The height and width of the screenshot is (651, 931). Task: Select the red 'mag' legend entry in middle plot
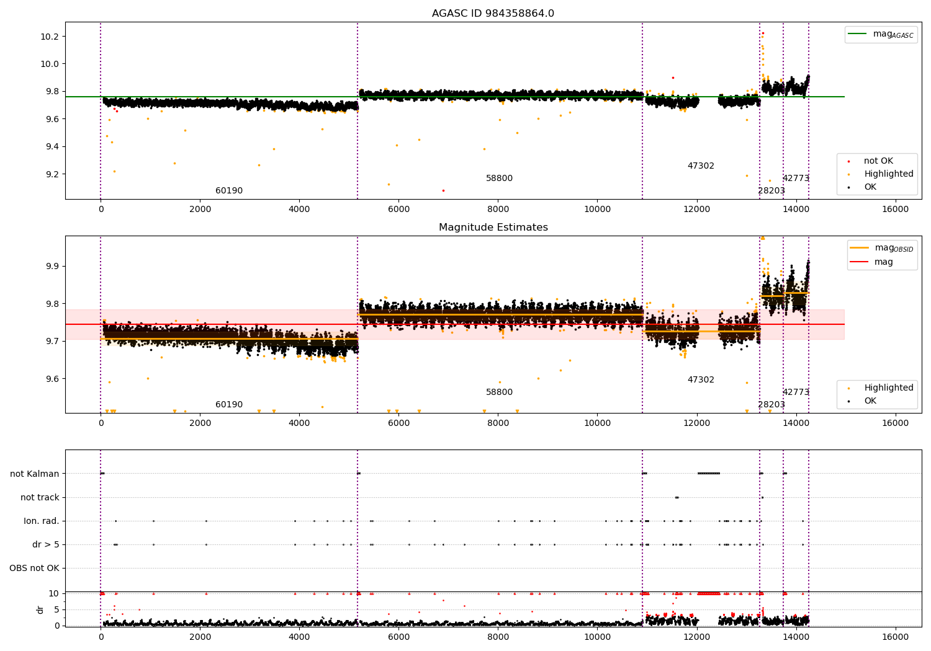point(872,262)
